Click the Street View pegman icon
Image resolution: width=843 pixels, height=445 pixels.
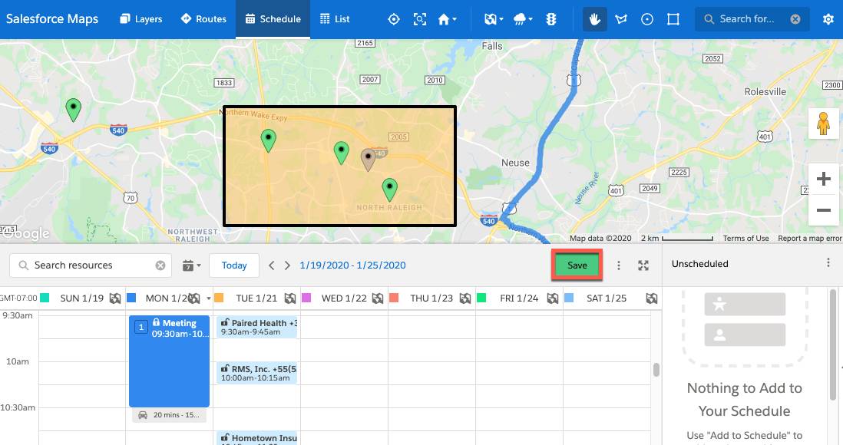[x=823, y=124]
